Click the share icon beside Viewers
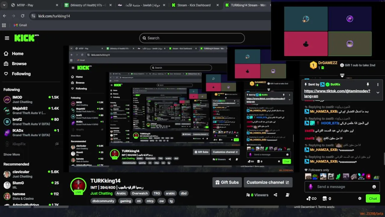This screenshot has width=385, height=217. [x=276, y=195]
